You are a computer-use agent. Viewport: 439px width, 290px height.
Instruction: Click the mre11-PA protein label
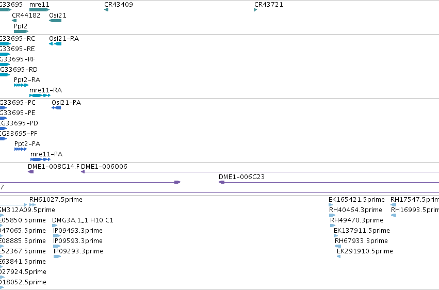click(x=46, y=154)
